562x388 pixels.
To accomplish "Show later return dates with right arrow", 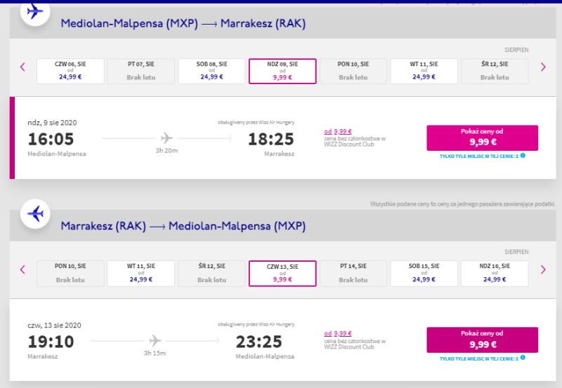I will click(x=543, y=269).
